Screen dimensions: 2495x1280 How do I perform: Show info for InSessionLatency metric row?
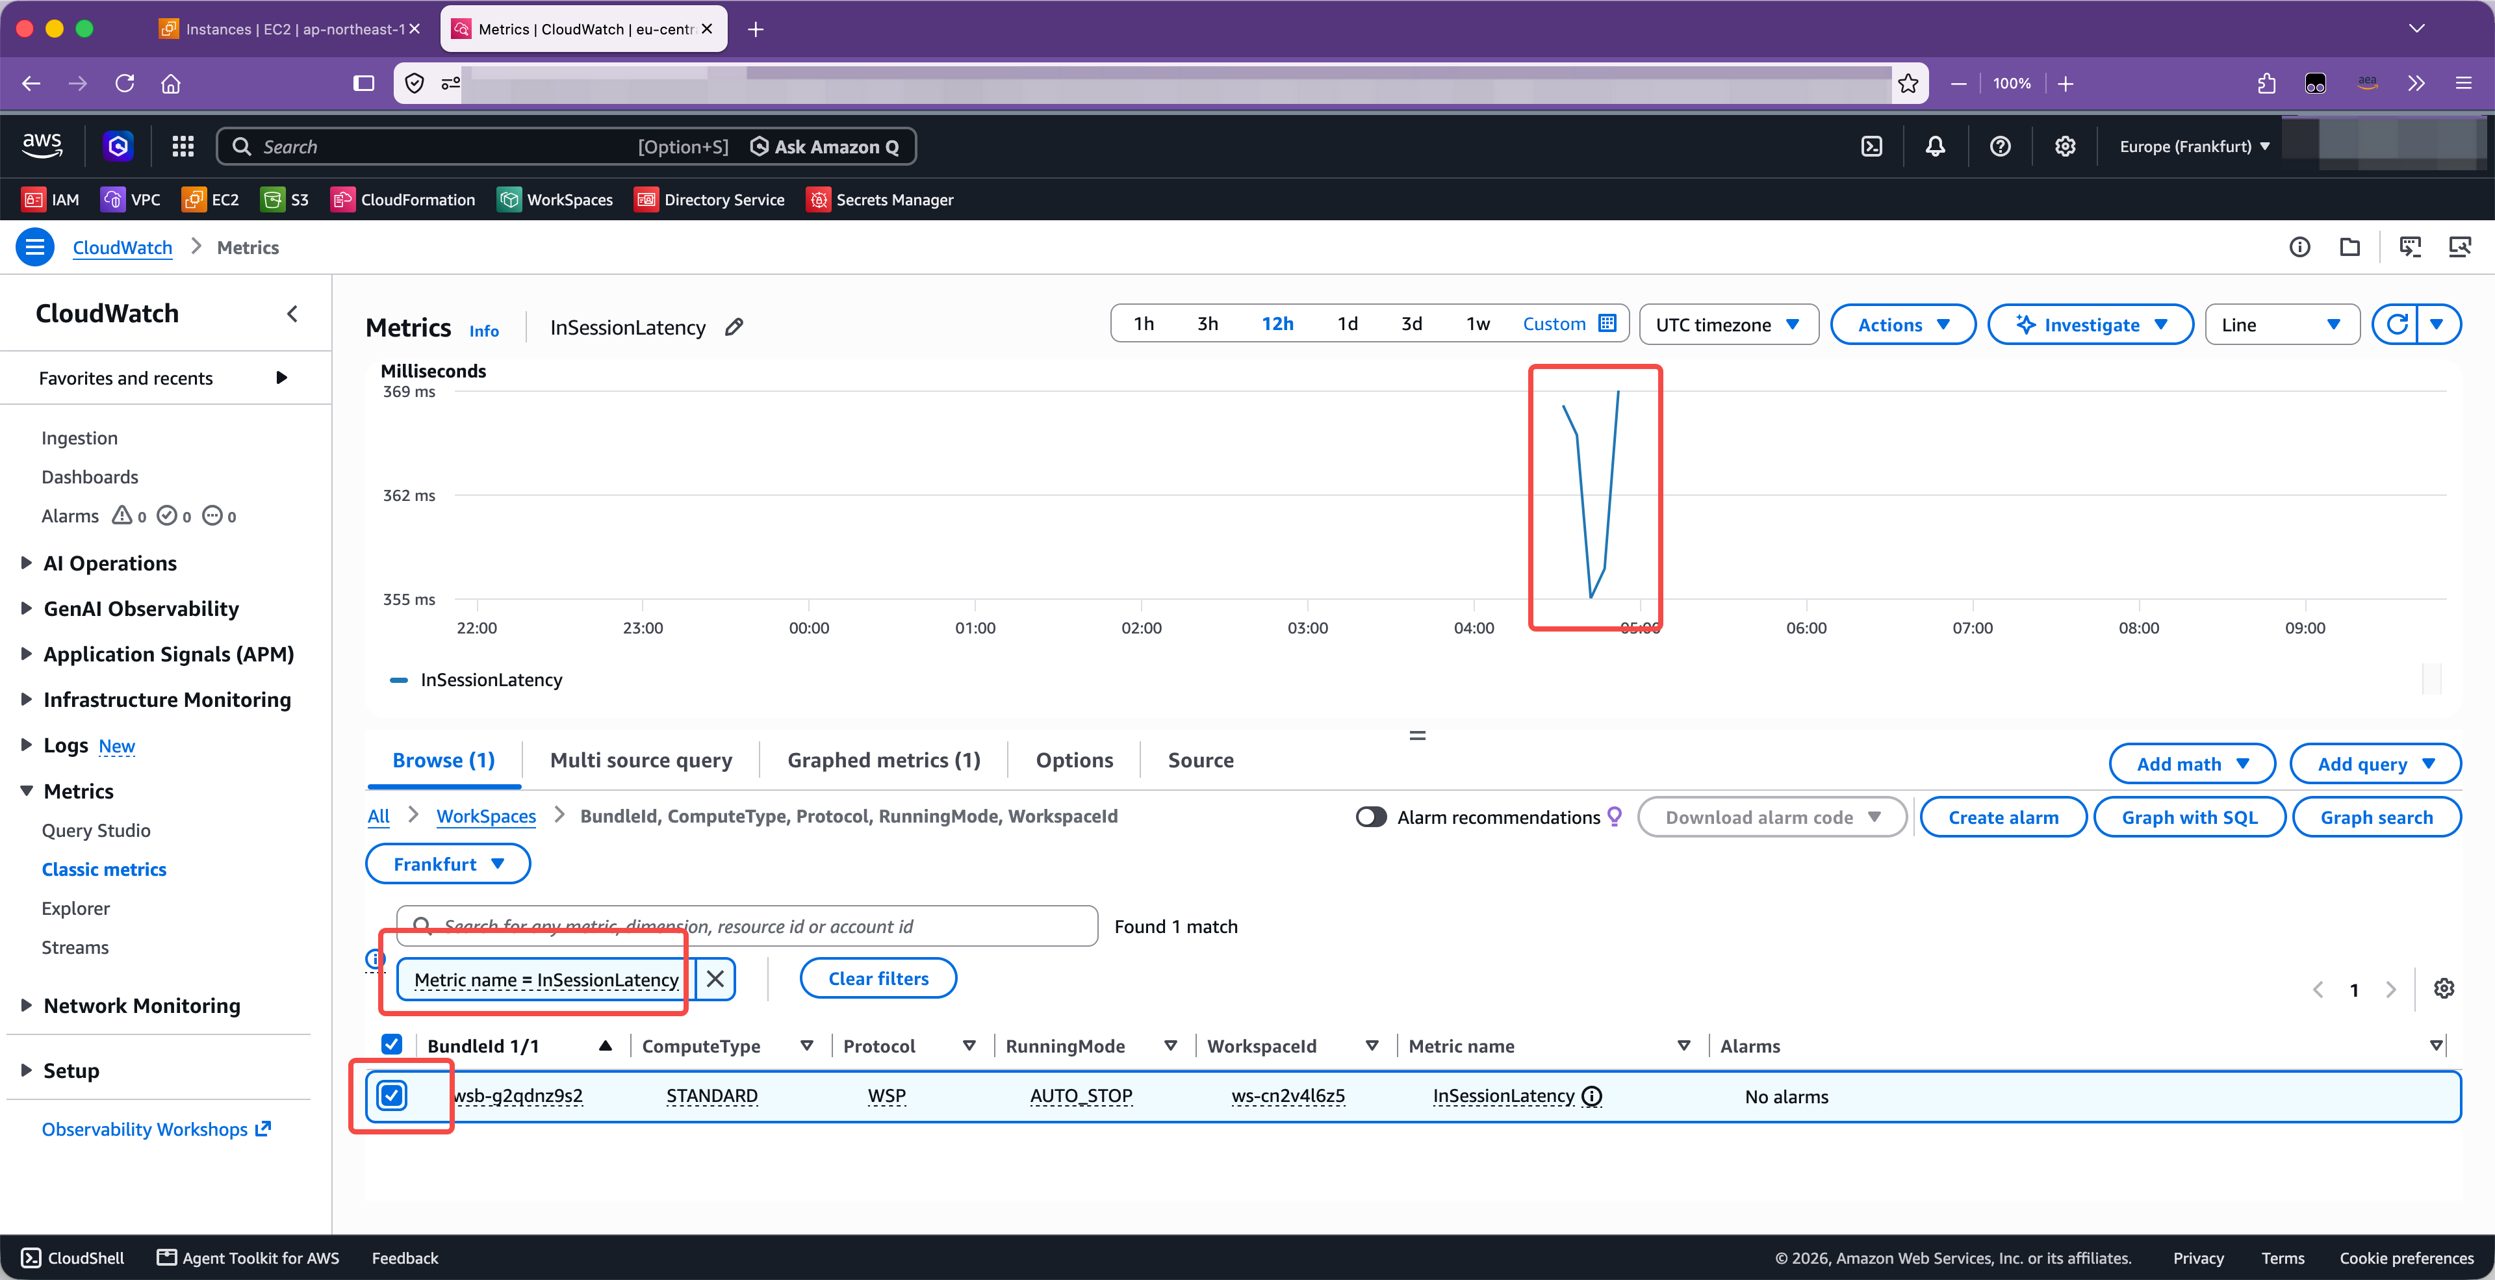[1591, 1096]
